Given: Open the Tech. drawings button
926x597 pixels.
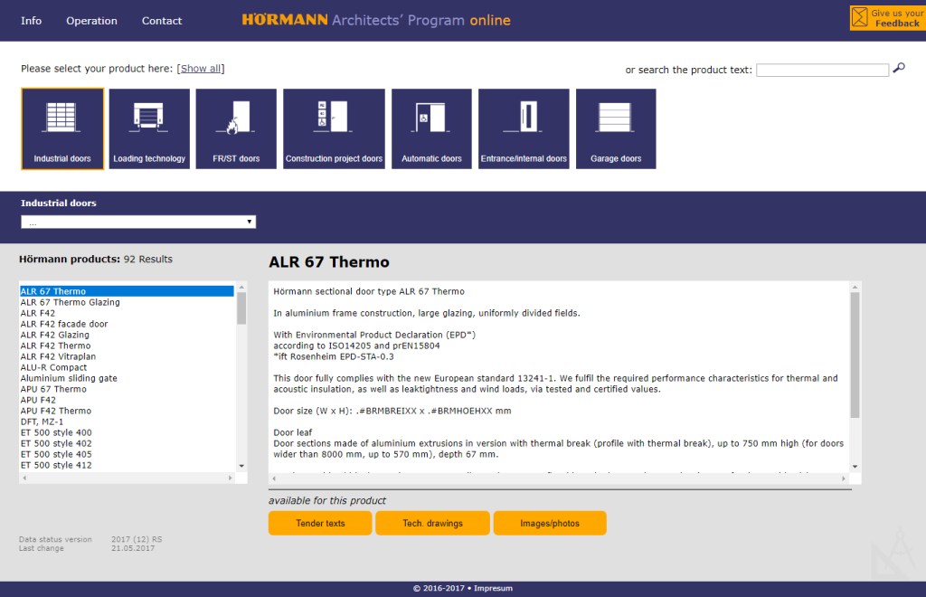Looking at the screenshot, I should click(x=432, y=523).
